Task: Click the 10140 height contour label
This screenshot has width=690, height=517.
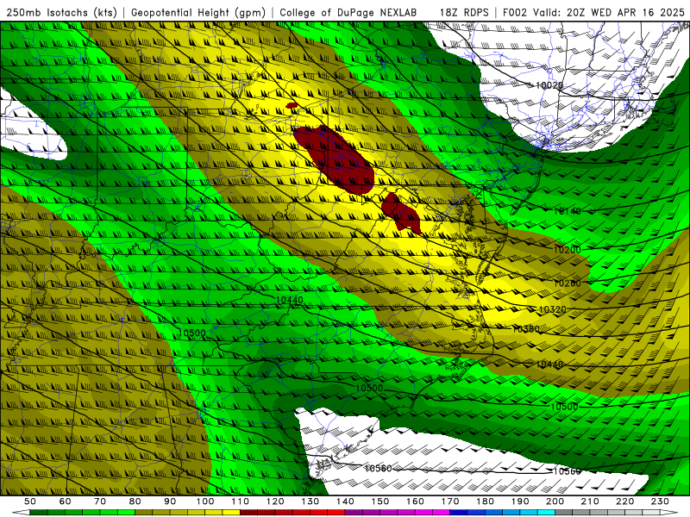Action: [568, 211]
